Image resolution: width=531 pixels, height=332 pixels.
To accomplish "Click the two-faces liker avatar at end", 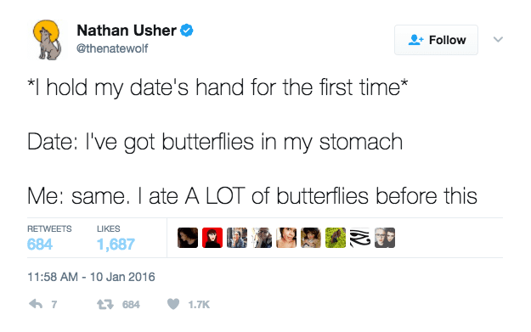I will (385, 238).
